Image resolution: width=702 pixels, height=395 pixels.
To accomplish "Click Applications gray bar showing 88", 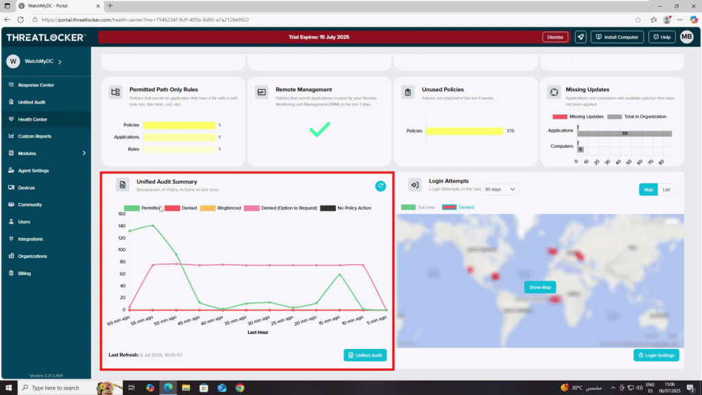I will [x=625, y=134].
